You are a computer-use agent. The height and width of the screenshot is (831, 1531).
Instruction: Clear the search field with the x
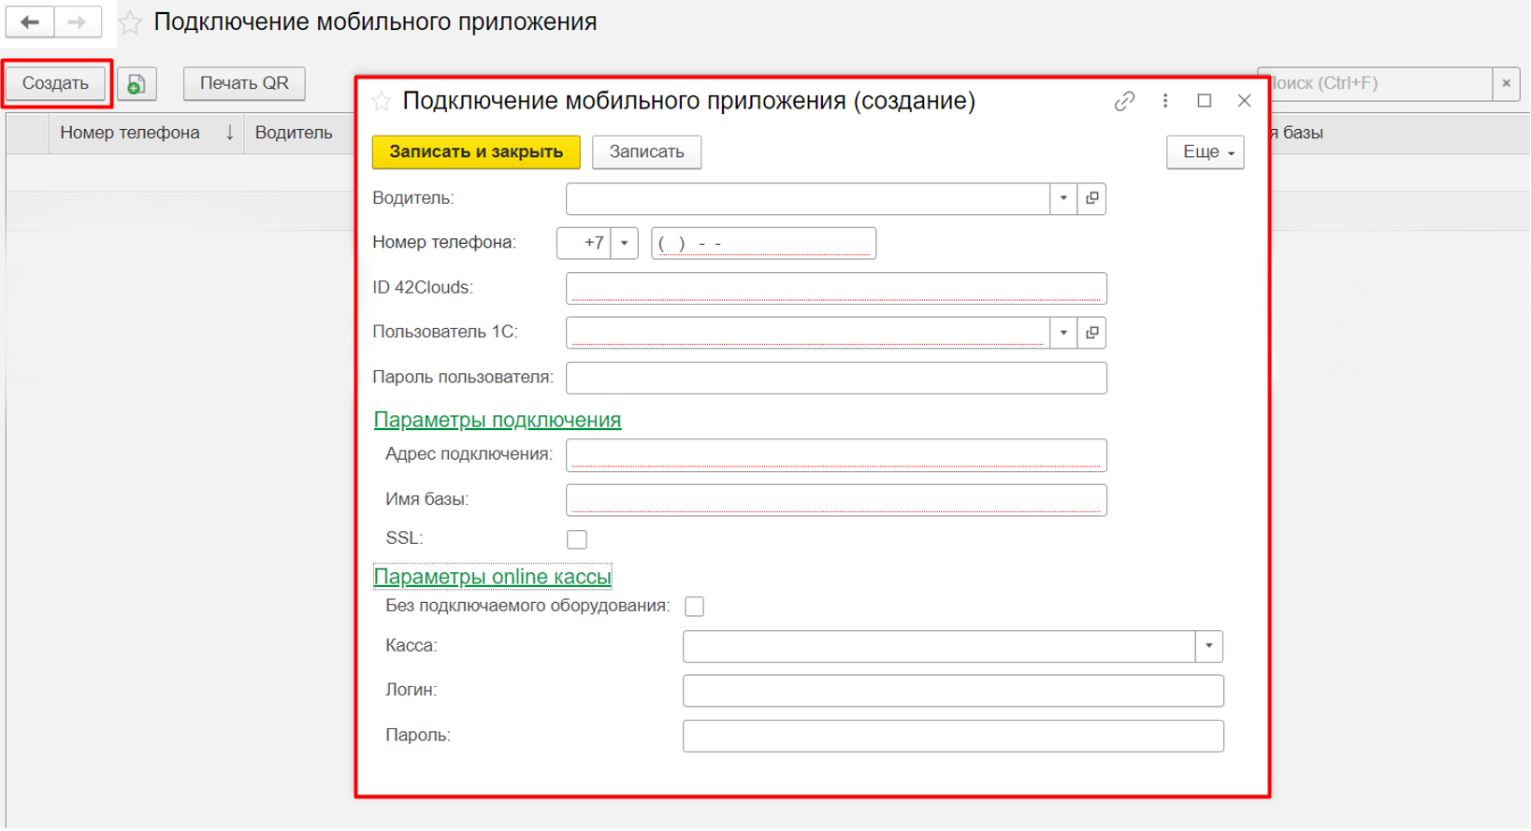click(1506, 84)
